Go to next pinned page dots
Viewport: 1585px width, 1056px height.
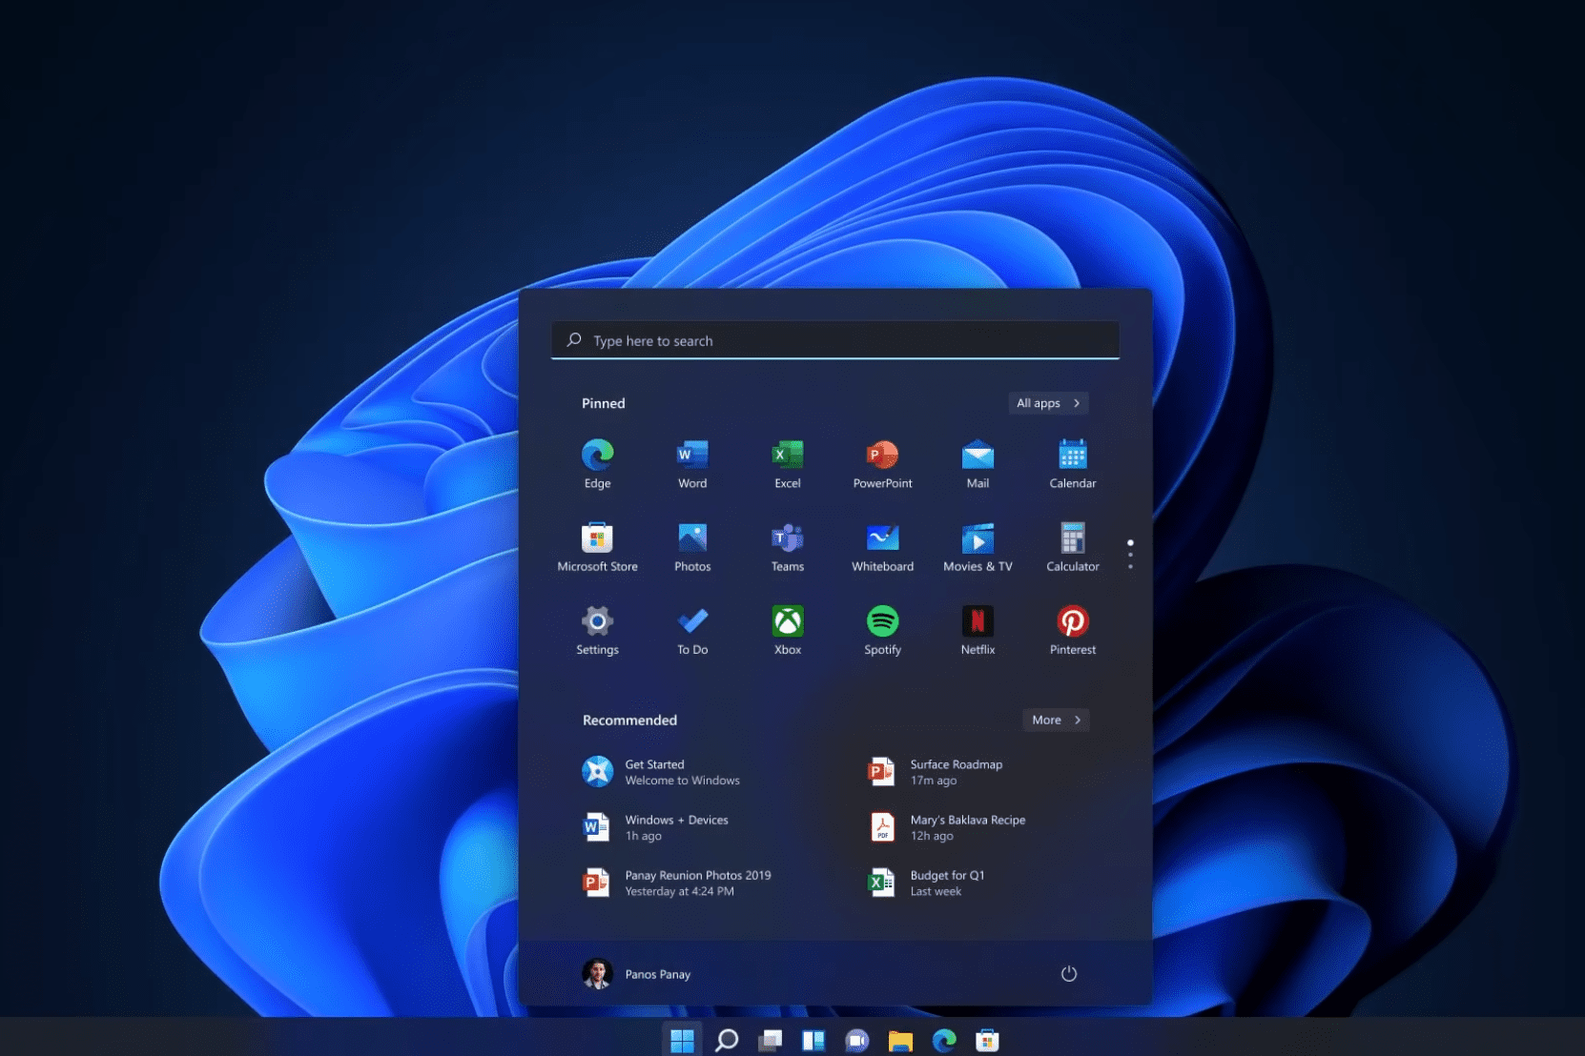coord(1130,555)
